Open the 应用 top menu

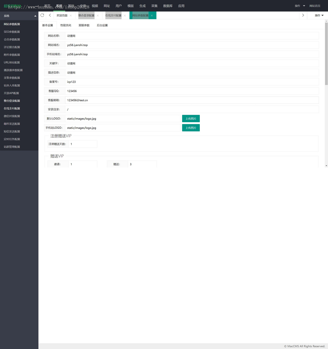181,6
